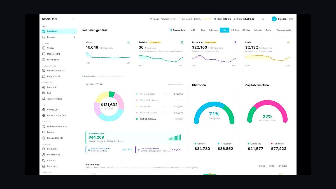Click the Facturado card dollar icon
The image size is (336, 189).
(235, 42)
